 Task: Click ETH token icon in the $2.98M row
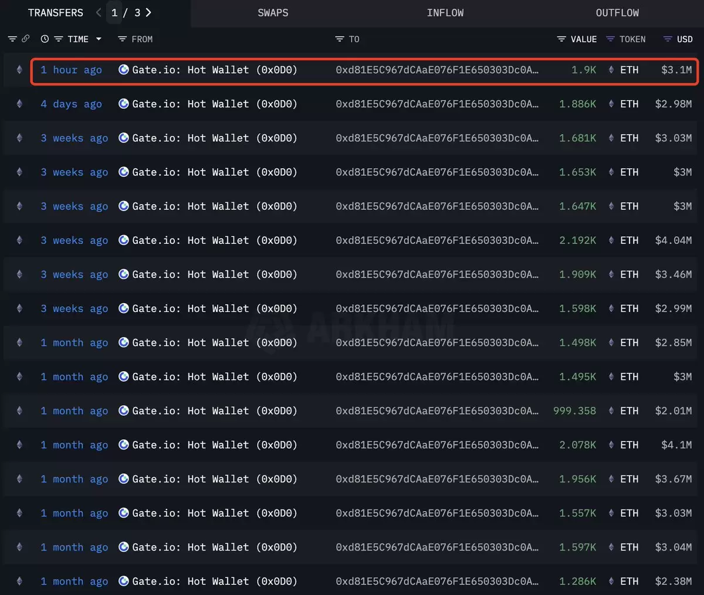[x=611, y=104]
